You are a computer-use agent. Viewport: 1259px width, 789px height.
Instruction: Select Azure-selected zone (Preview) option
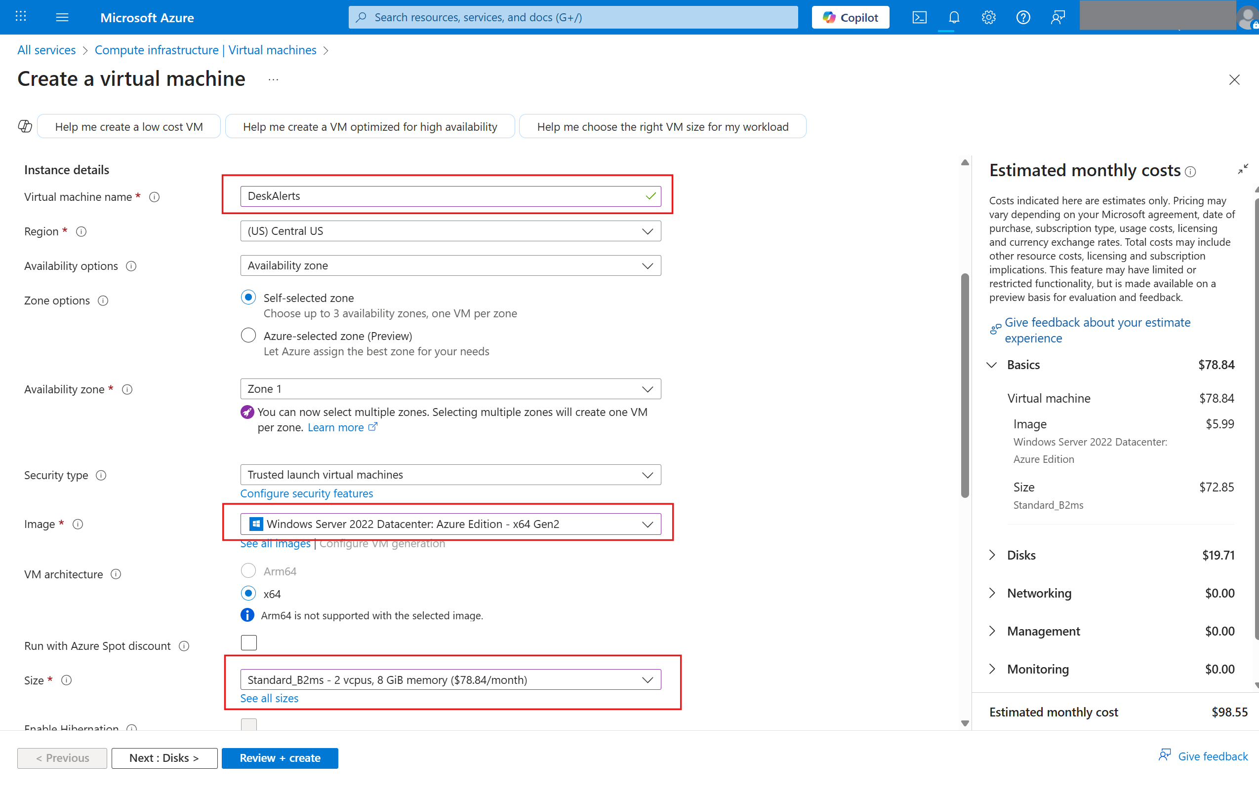pos(248,336)
